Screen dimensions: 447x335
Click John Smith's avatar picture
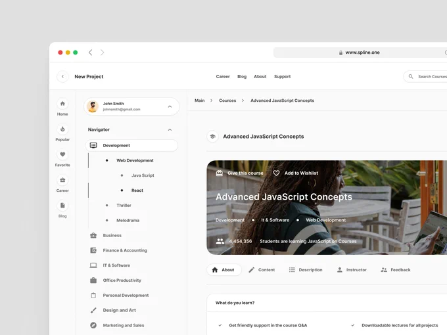pyautogui.click(x=93, y=106)
